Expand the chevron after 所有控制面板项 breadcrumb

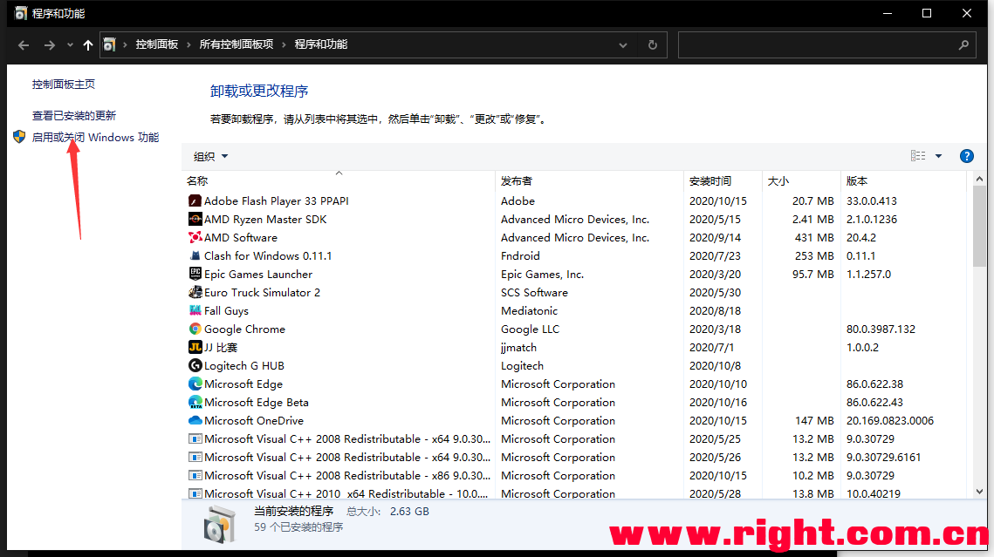coord(284,45)
